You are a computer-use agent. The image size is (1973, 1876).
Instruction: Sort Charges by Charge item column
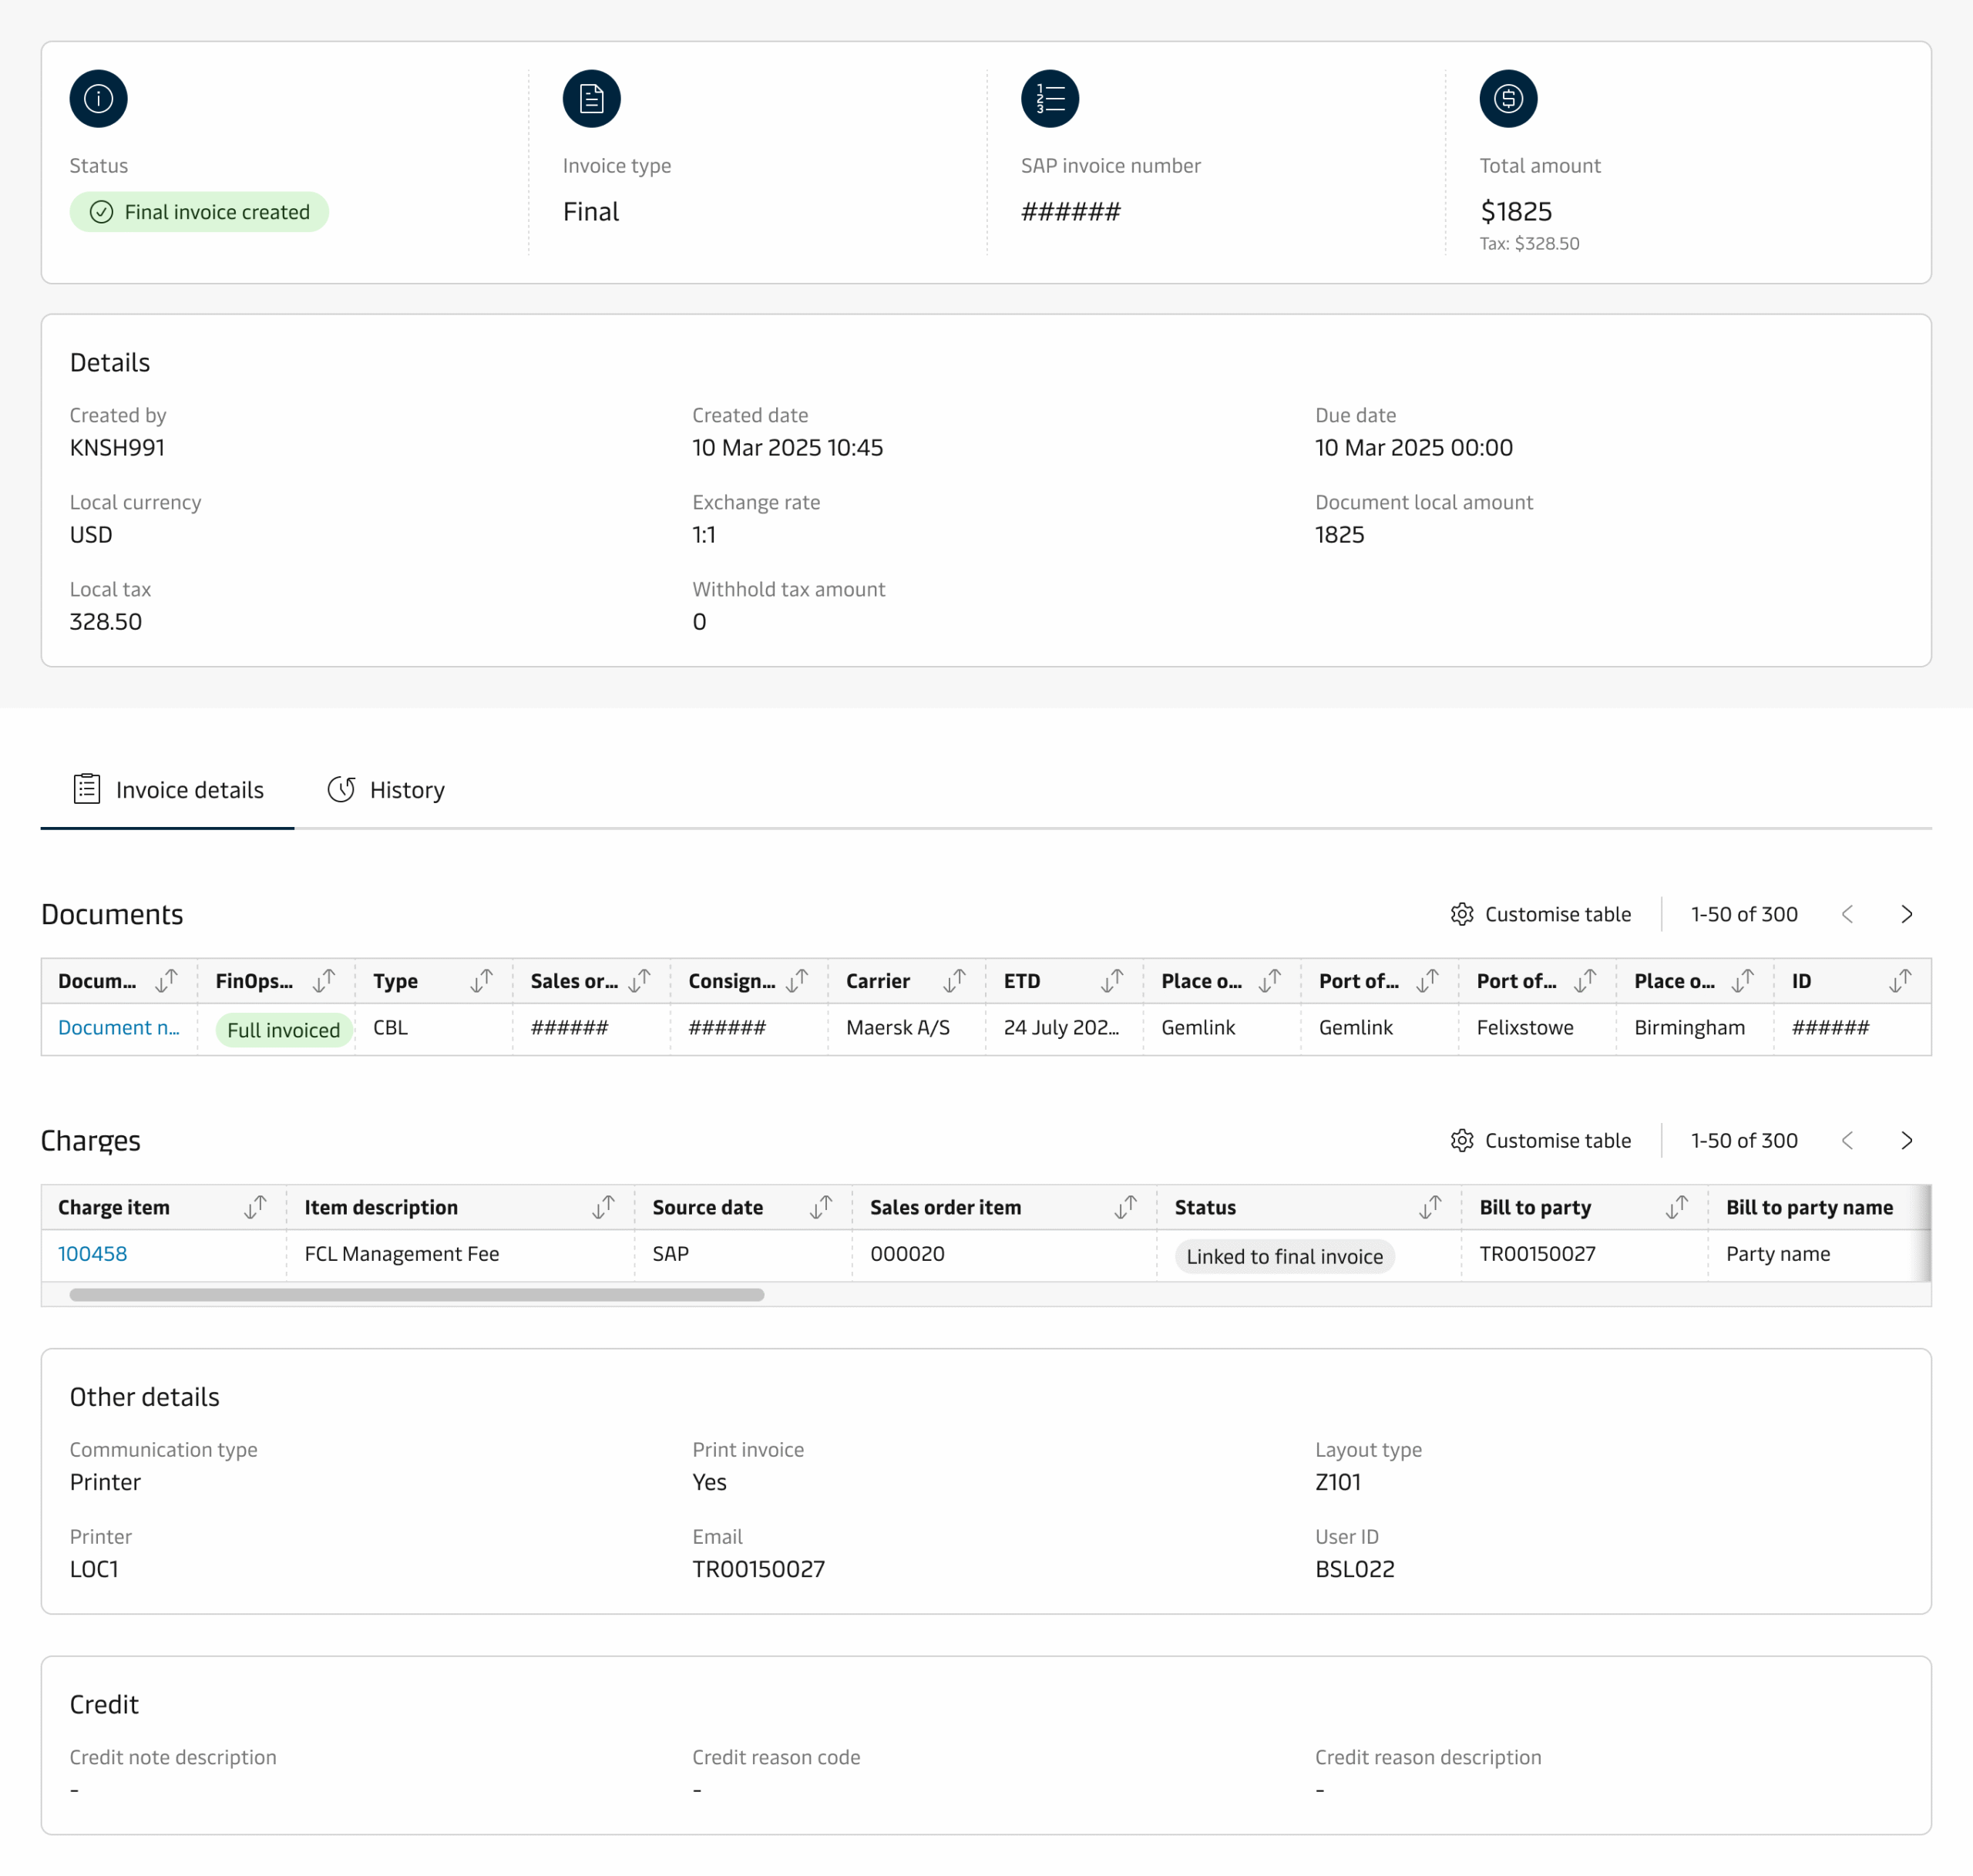256,1207
